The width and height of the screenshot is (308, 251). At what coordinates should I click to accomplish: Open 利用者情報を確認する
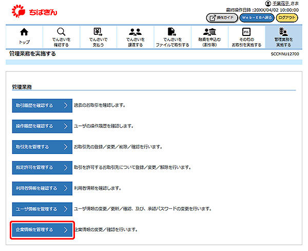(42, 188)
